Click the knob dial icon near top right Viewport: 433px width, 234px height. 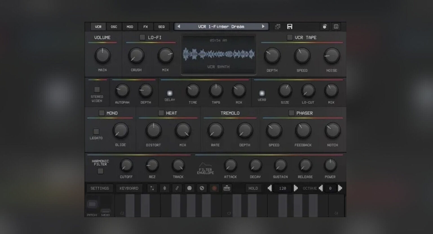[x=325, y=26]
